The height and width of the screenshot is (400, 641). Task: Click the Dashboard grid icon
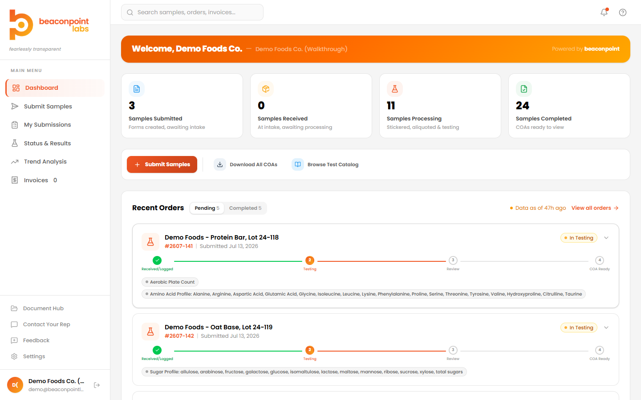click(x=16, y=88)
